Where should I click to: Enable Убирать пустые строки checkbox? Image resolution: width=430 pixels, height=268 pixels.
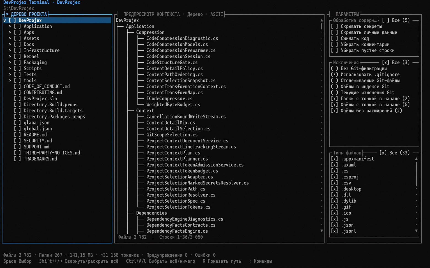click(x=334, y=51)
